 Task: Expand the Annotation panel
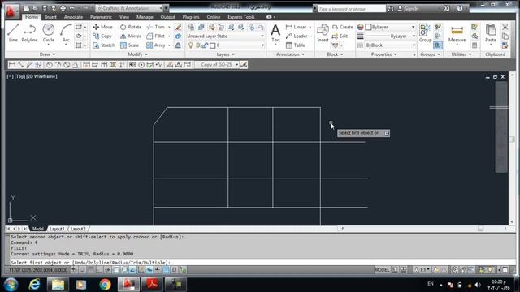click(x=291, y=54)
